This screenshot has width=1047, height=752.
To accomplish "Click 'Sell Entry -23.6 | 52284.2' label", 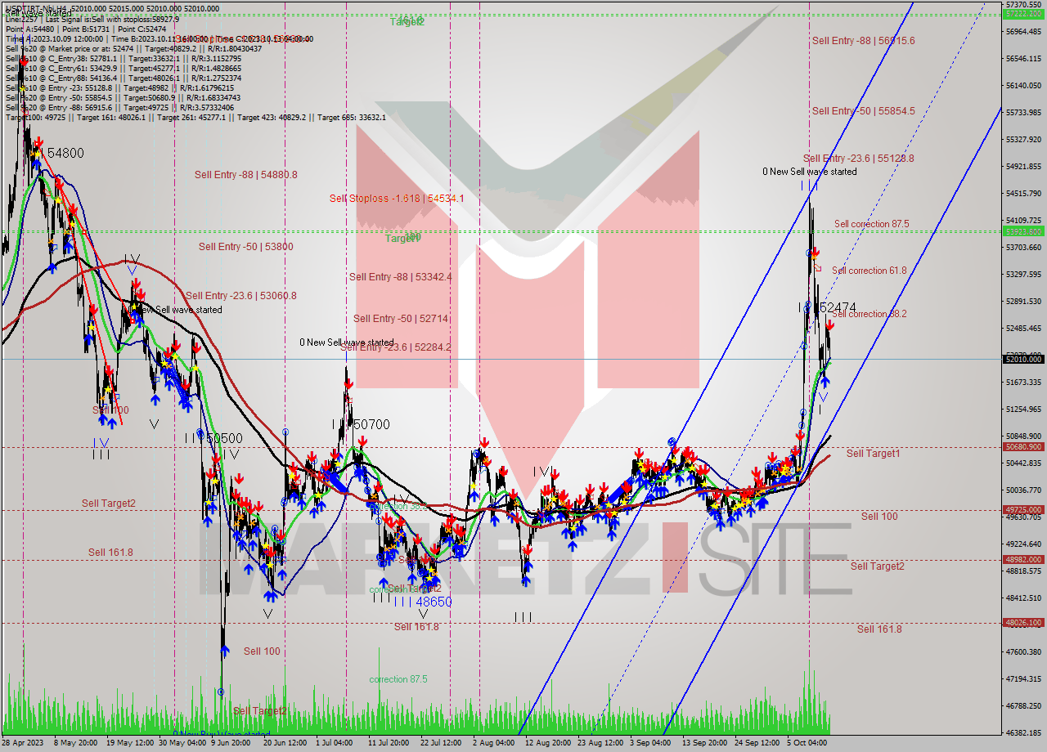I will coord(395,347).
